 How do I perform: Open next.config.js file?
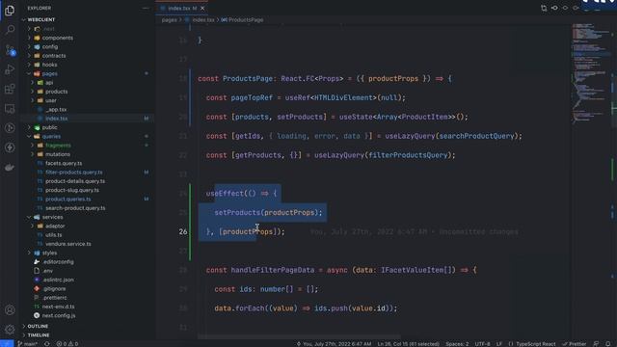pyautogui.click(x=59, y=315)
